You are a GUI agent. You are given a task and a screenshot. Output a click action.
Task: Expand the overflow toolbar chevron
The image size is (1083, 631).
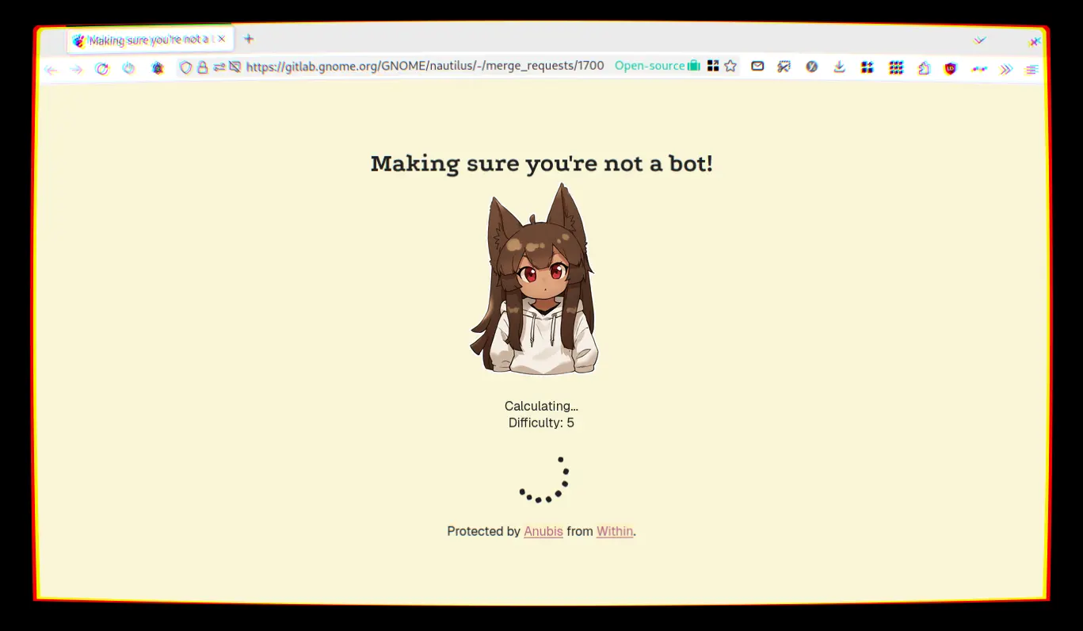pyautogui.click(x=1006, y=69)
